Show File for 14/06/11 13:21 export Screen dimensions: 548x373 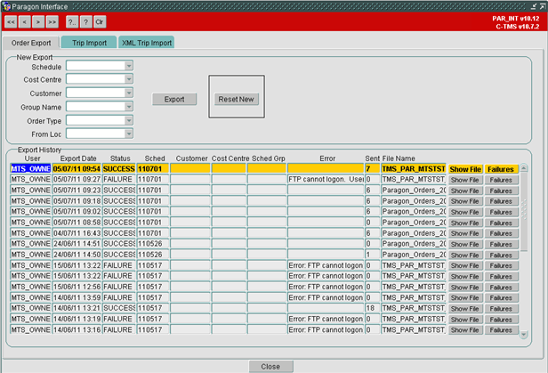coord(465,309)
